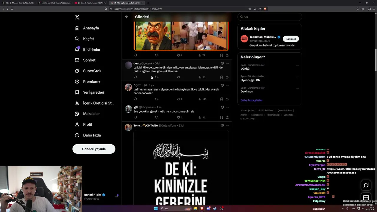Screen dimensions: 377x212
Task: Open more options on deniz's post
Action: [x=227, y=63]
